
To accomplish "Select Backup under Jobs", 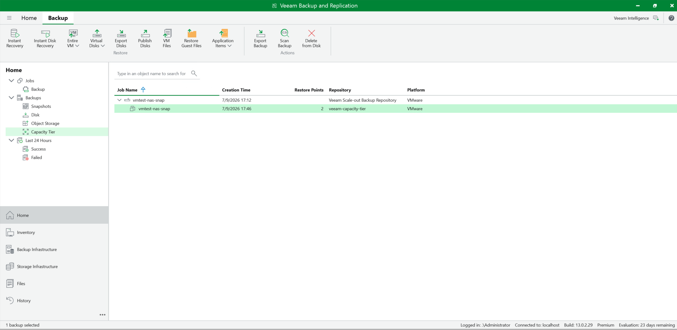I will 38,89.
